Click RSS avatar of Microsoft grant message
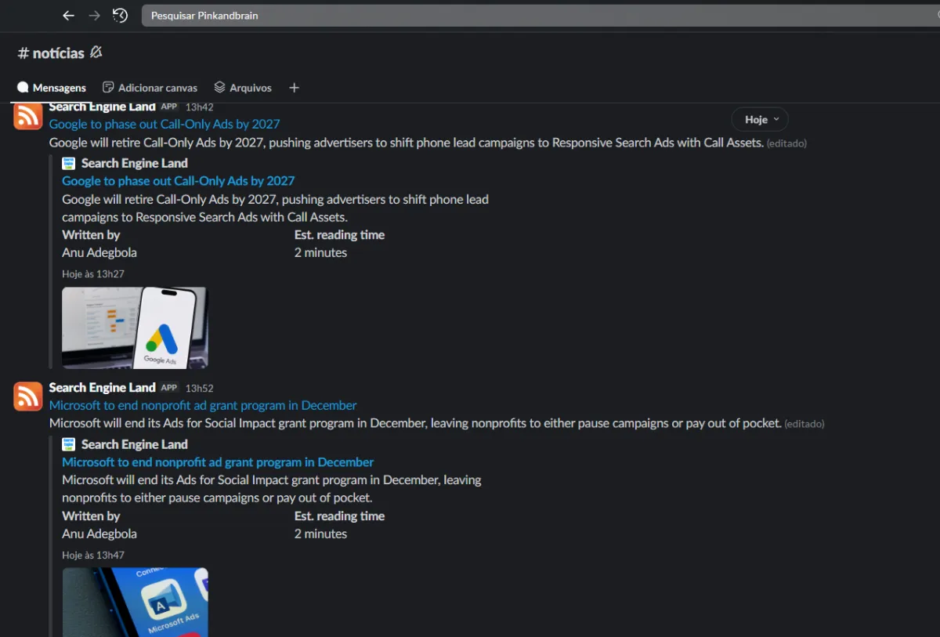The width and height of the screenshot is (940, 637). coord(28,396)
